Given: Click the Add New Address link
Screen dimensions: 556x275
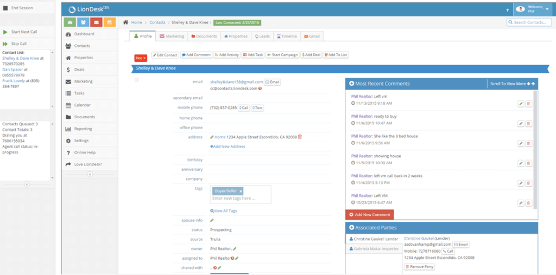Looking at the screenshot, I should (228, 146).
